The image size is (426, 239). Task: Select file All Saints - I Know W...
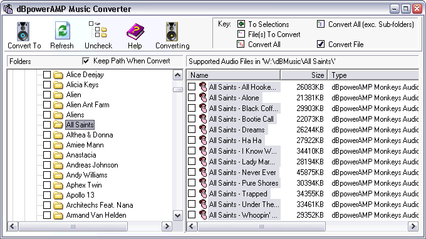(243, 151)
